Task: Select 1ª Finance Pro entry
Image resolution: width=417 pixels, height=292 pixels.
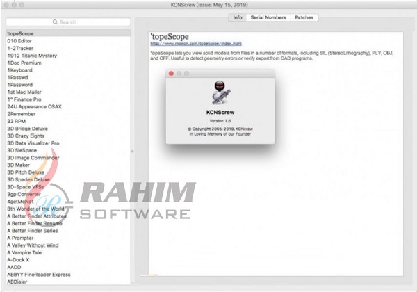Action: 68,99
